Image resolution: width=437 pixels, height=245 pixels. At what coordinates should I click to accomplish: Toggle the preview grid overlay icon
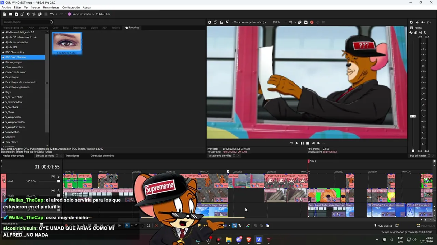[x=291, y=22]
